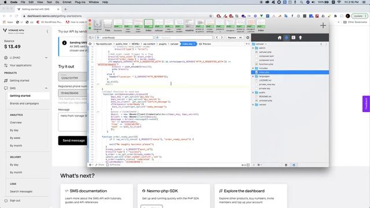Open a new Chrome tab
This screenshot has height=208, width=370.
tap(65, 9)
